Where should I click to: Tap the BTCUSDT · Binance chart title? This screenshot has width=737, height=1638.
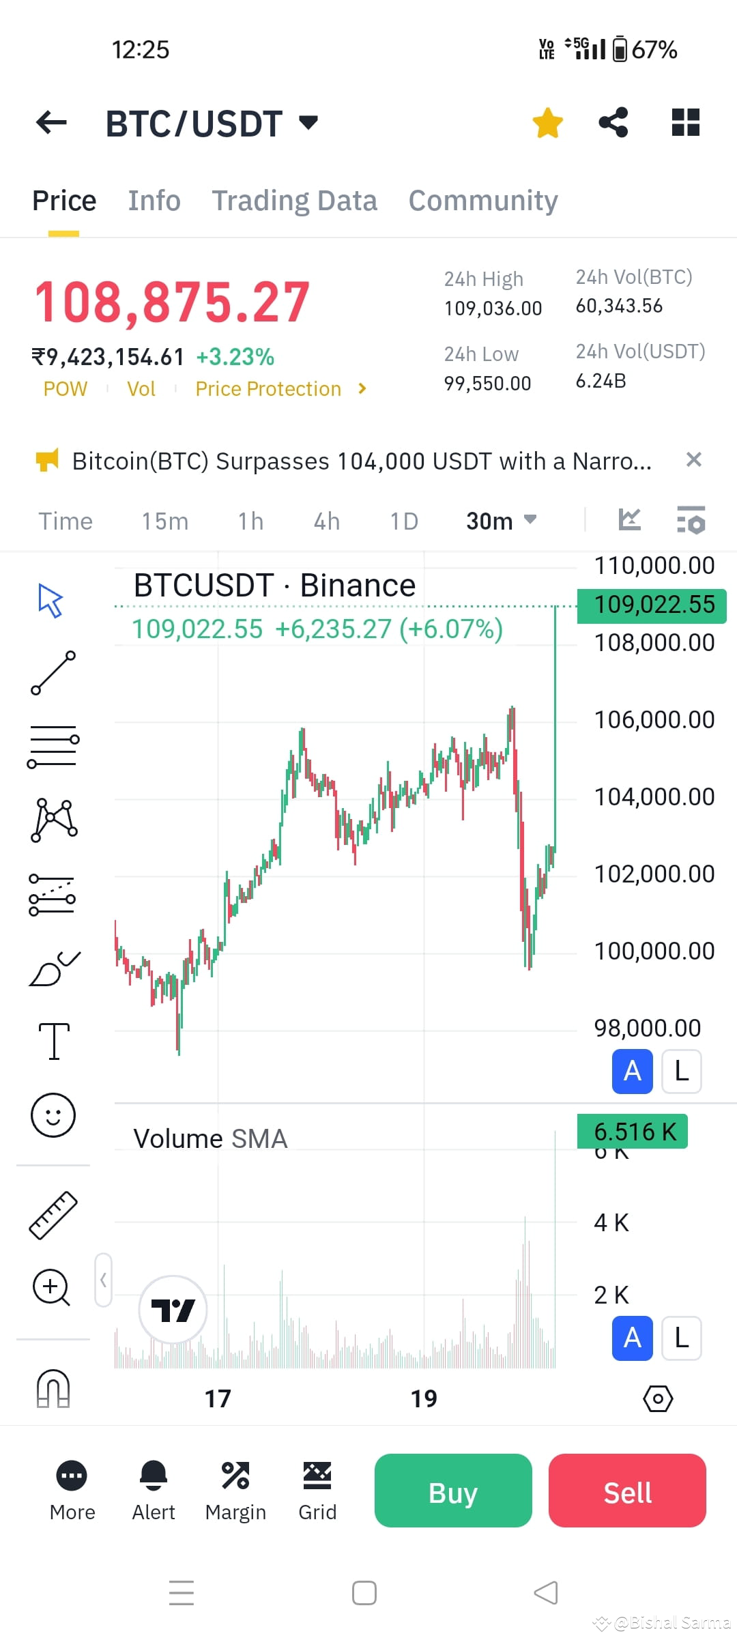tap(274, 586)
